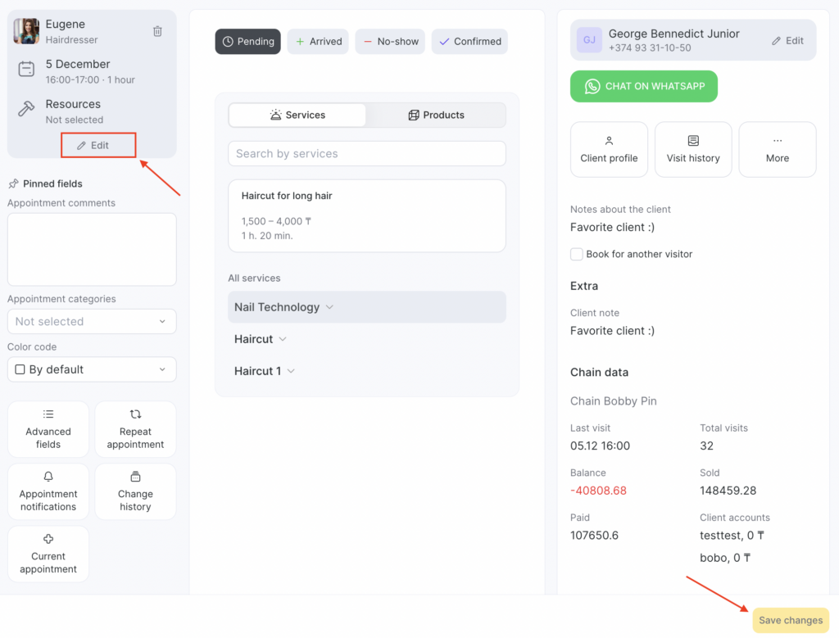Screen dimensions: 839x638
Task: Switch to the Products tab
Action: (x=436, y=115)
